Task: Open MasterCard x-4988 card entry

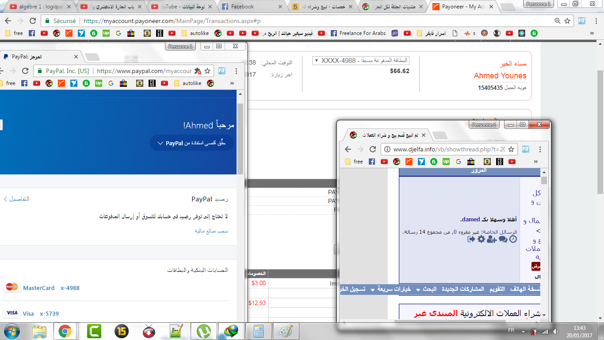Action: point(42,288)
